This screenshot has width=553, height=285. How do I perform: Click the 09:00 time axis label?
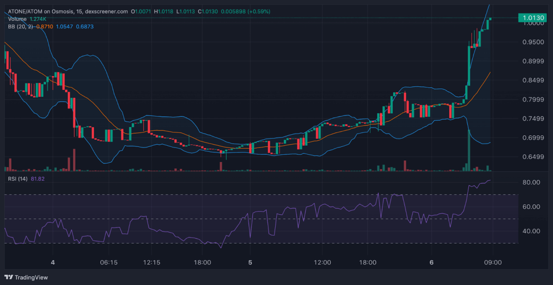click(x=493, y=262)
